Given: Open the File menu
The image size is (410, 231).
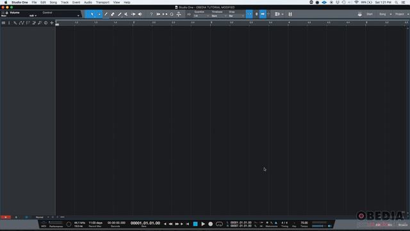Looking at the screenshot, I should [34, 3].
